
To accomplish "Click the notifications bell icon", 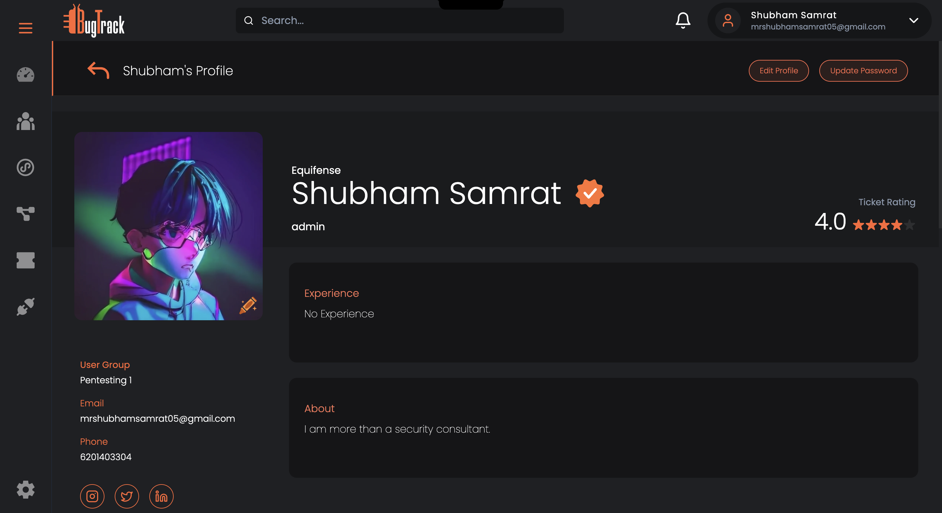I will [683, 20].
